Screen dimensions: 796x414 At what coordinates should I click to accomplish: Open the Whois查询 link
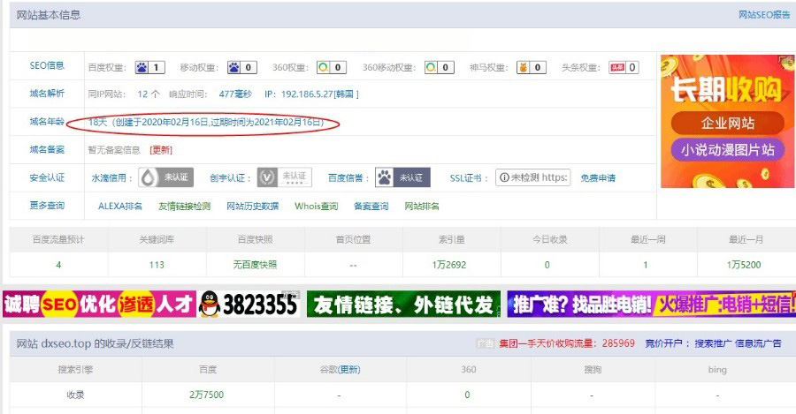pos(316,207)
